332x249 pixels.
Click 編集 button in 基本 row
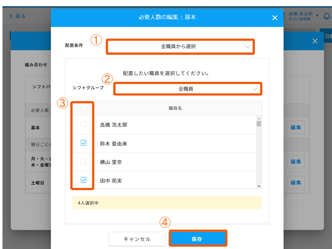click(296, 127)
